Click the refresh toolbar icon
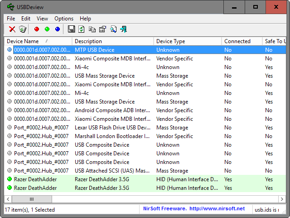The image size is (290, 218). point(82,29)
